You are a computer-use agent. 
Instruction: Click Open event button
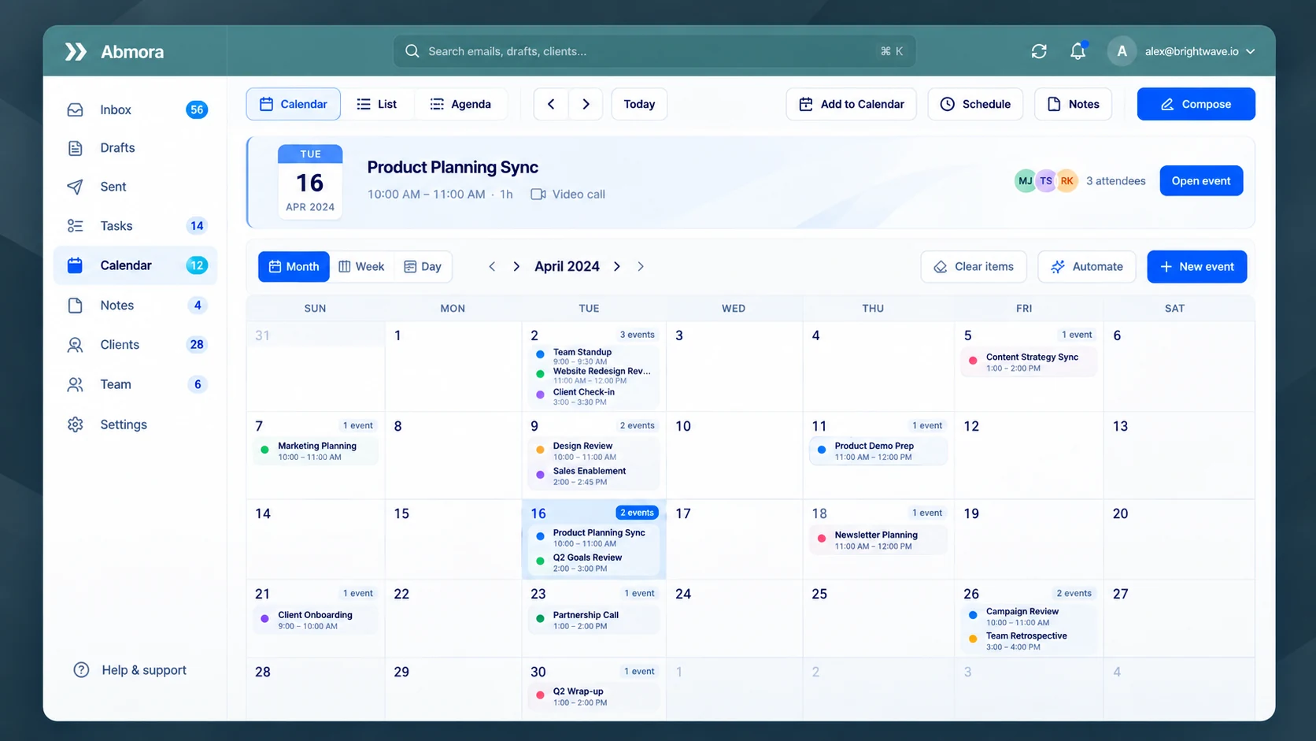[x=1201, y=181]
